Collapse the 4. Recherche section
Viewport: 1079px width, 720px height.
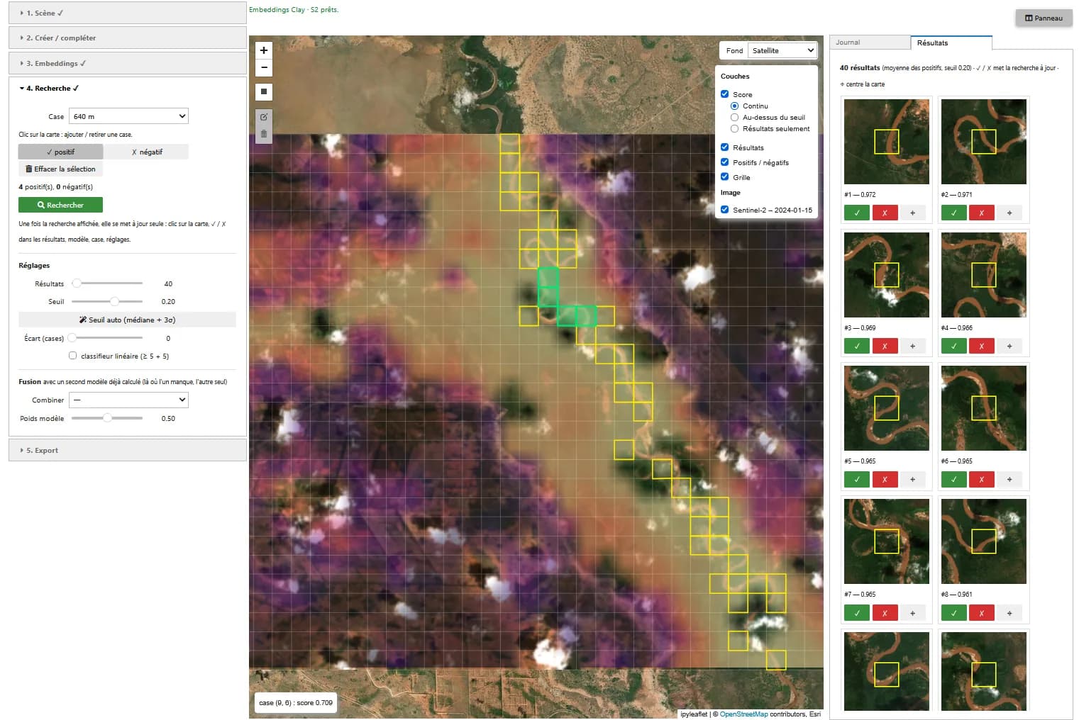click(x=128, y=88)
